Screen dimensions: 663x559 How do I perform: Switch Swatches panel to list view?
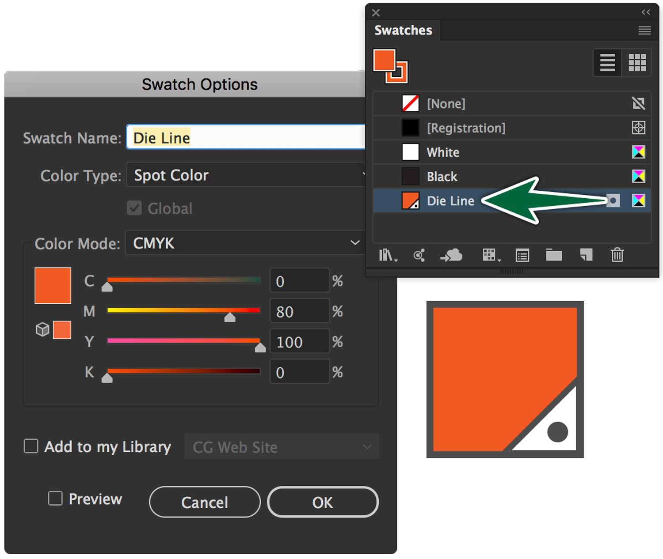pos(607,63)
